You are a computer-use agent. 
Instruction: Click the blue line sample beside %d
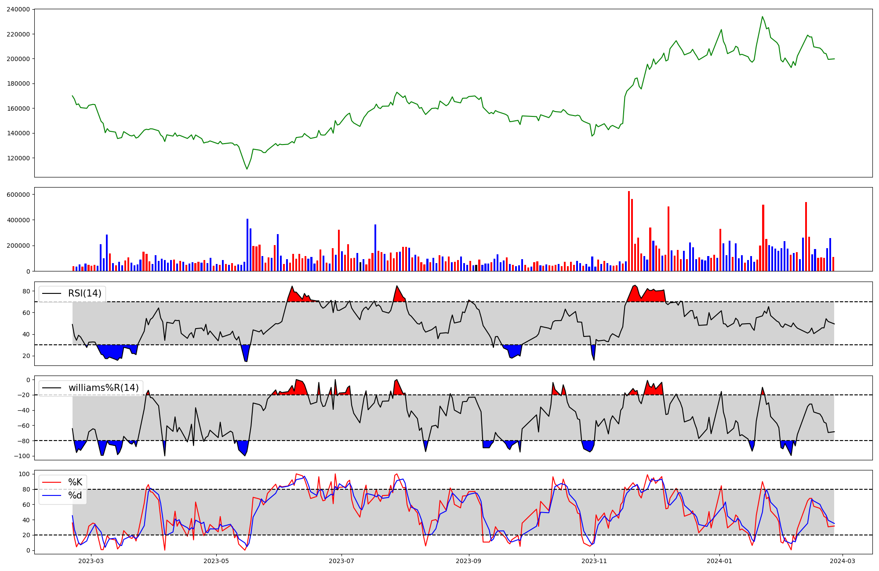click(x=51, y=496)
